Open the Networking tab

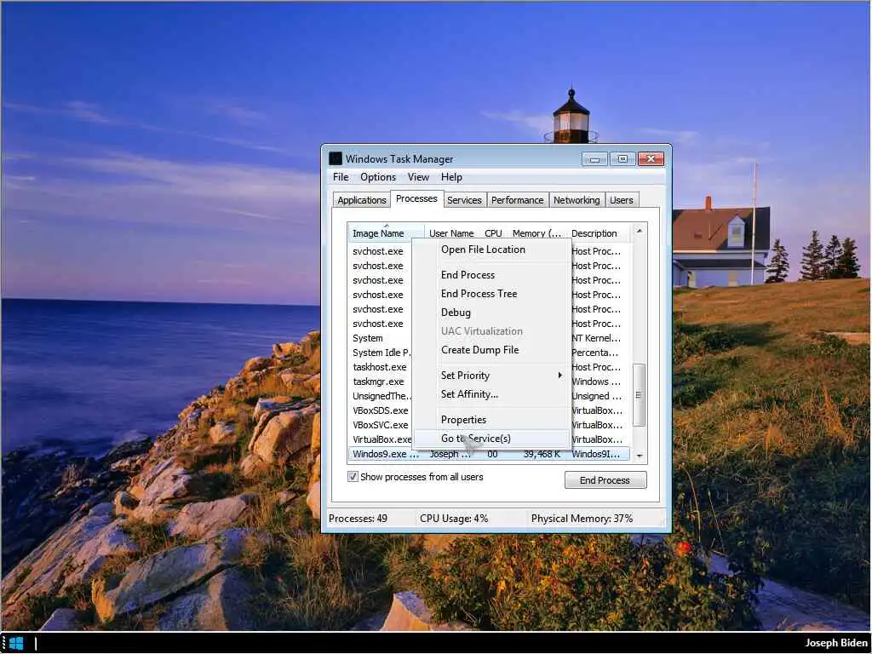[x=577, y=200]
